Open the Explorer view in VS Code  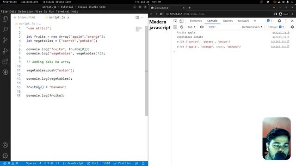click(5, 19)
